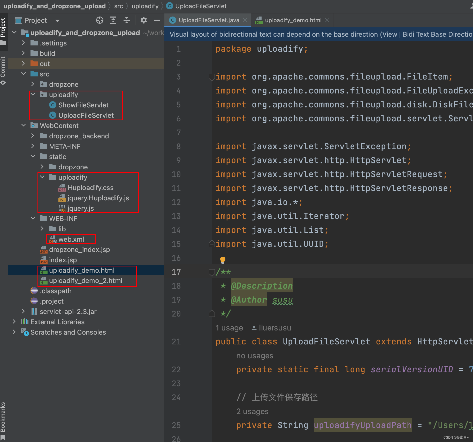473x442 pixels.
Task: Collapse the WEB-INF folder
Action: coord(33,218)
